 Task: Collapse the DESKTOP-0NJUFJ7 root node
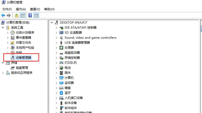[52, 23]
